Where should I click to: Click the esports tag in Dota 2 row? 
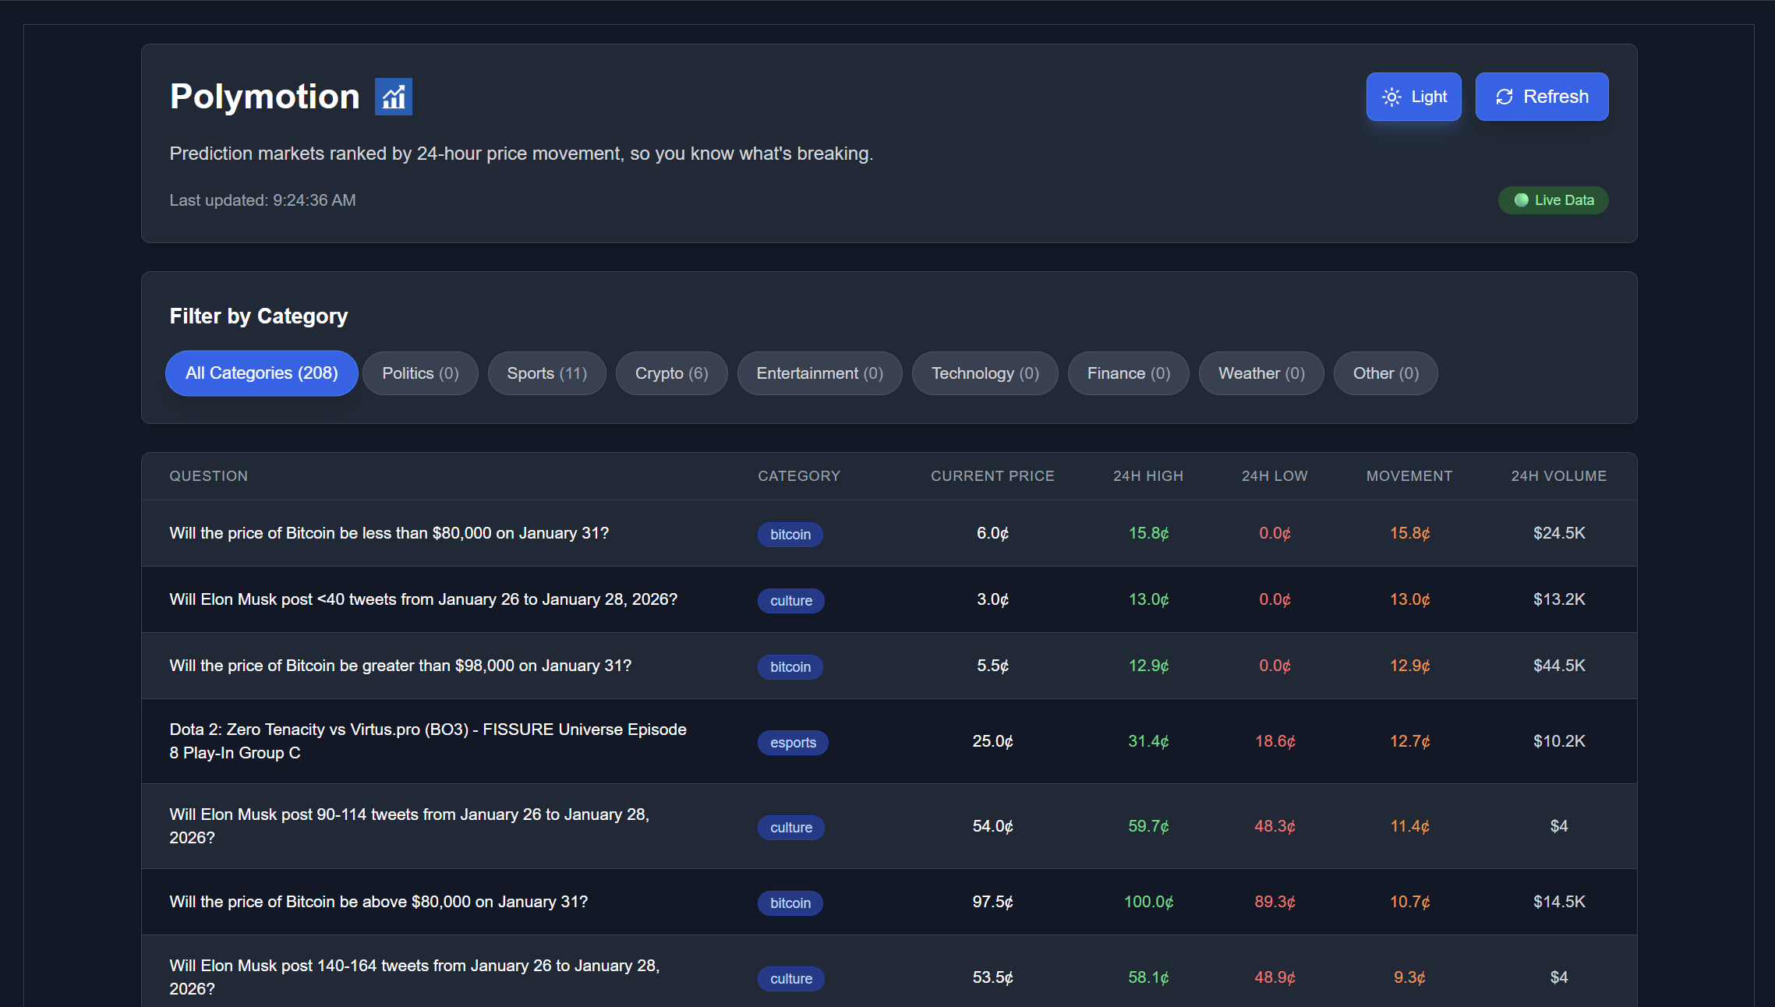pos(793,743)
